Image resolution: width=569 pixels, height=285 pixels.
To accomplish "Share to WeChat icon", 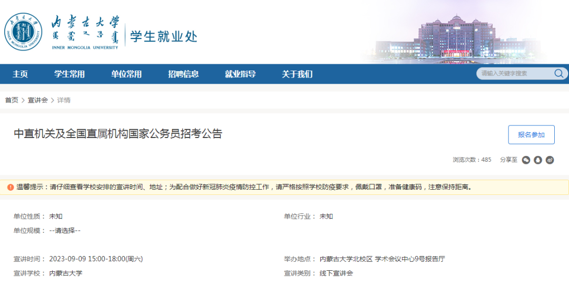I will coord(526,160).
